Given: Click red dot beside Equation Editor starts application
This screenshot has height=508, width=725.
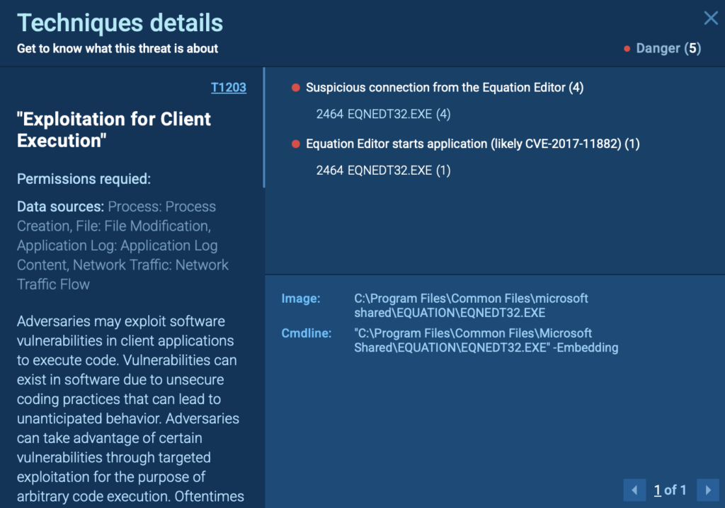Looking at the screenshot, I should [x=296, y=144].
